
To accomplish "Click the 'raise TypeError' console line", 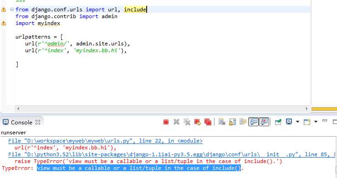I will [x=148, y=161].
